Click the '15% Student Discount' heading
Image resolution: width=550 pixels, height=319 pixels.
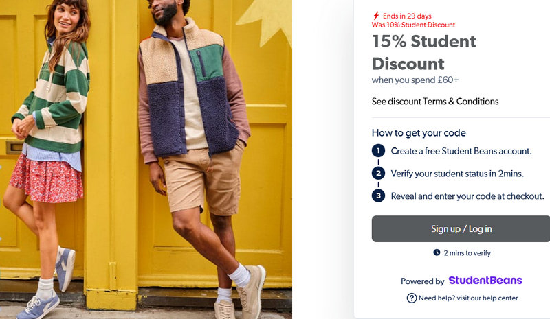424,53
